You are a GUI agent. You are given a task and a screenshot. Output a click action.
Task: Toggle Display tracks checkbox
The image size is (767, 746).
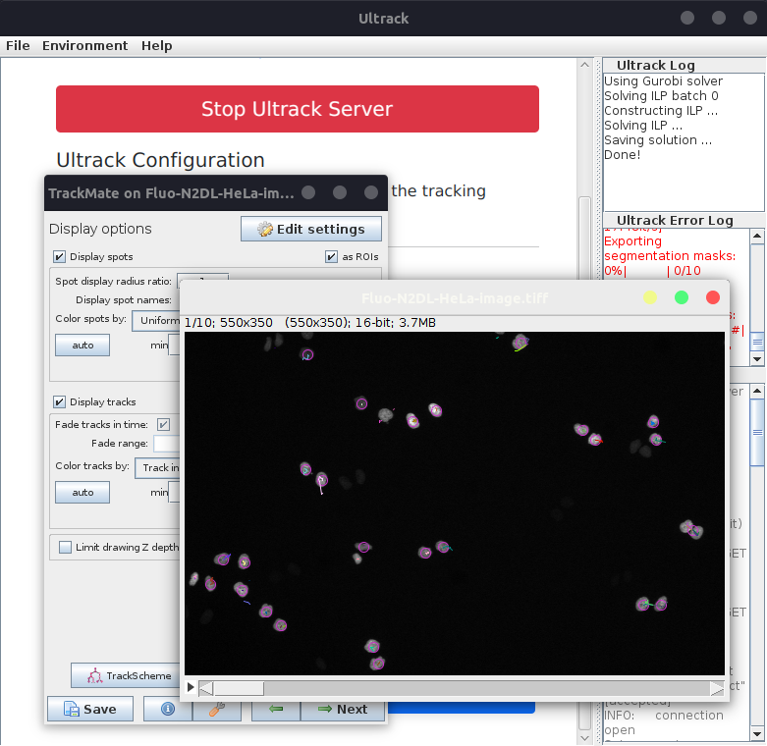point(59,401)
